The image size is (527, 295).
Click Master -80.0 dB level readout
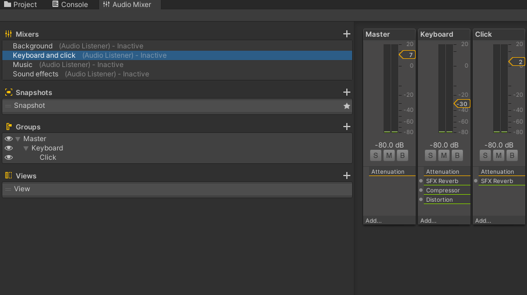point(389,145)
